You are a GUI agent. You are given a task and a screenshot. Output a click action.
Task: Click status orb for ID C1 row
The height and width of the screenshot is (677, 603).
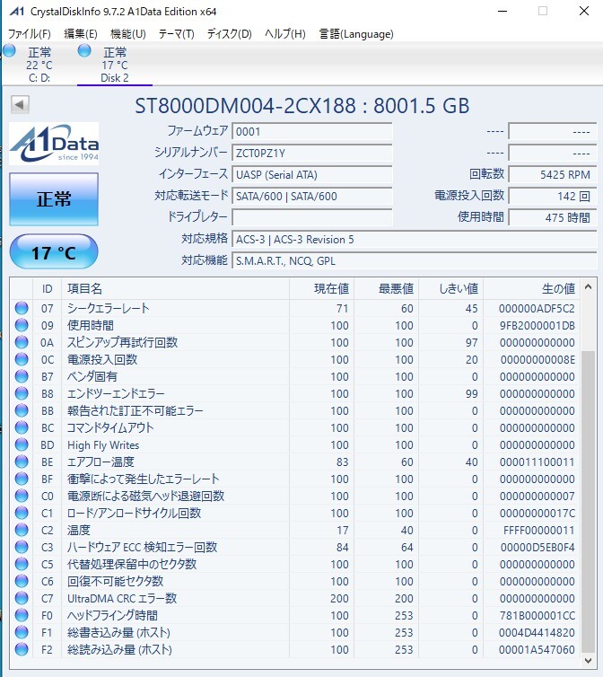click(x=22, y=513)
